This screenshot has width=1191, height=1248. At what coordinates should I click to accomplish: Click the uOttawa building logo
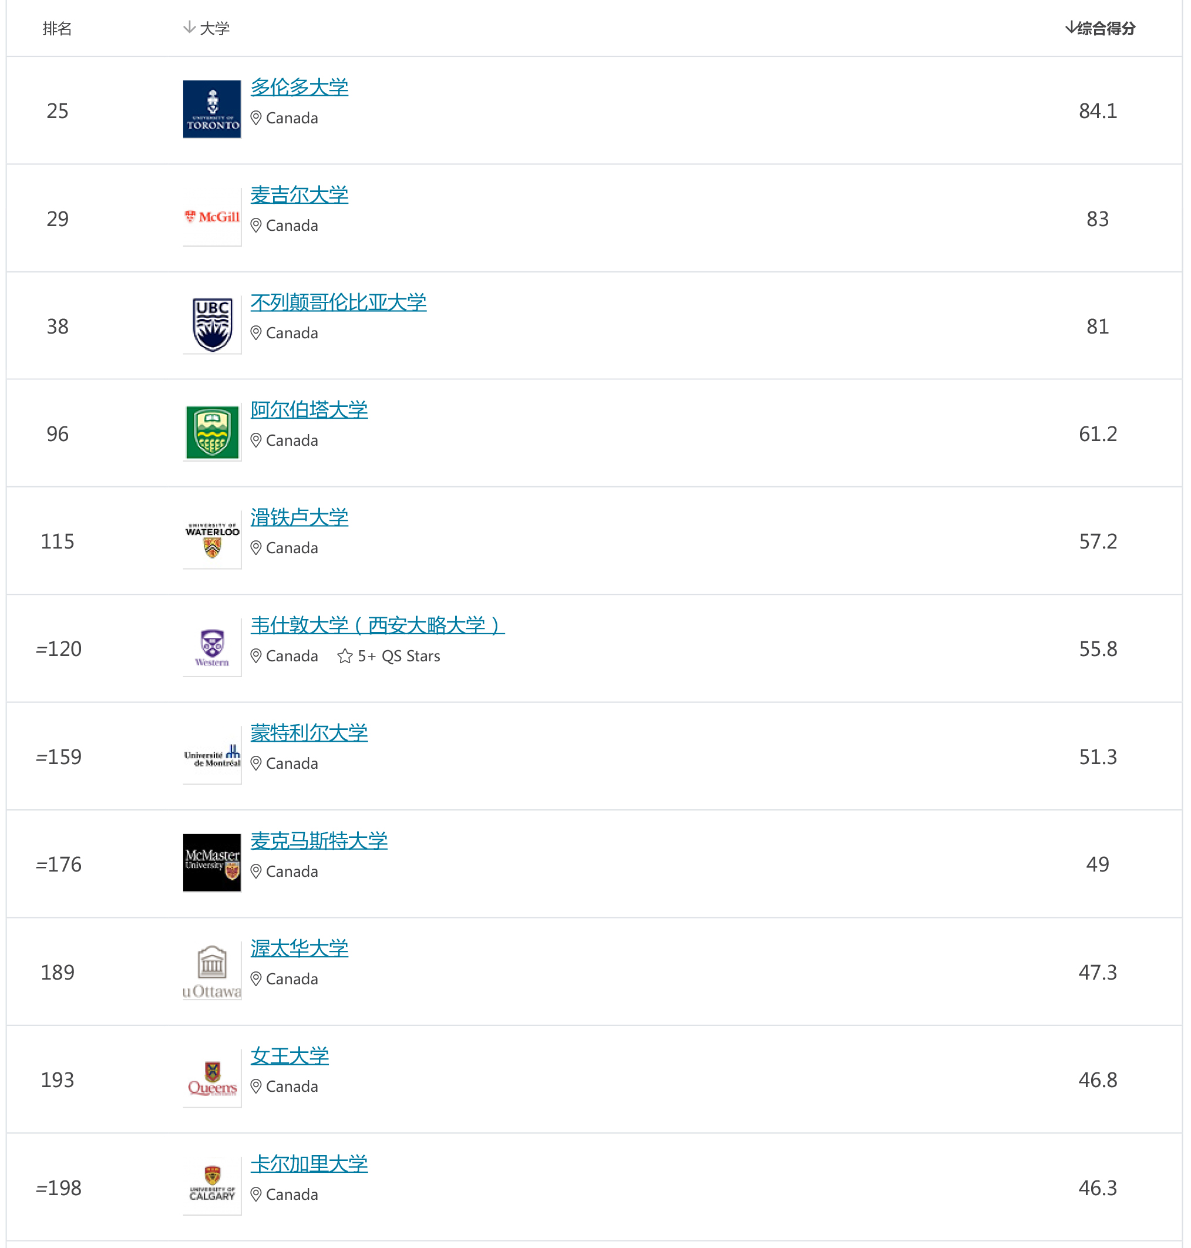point(211,971)
